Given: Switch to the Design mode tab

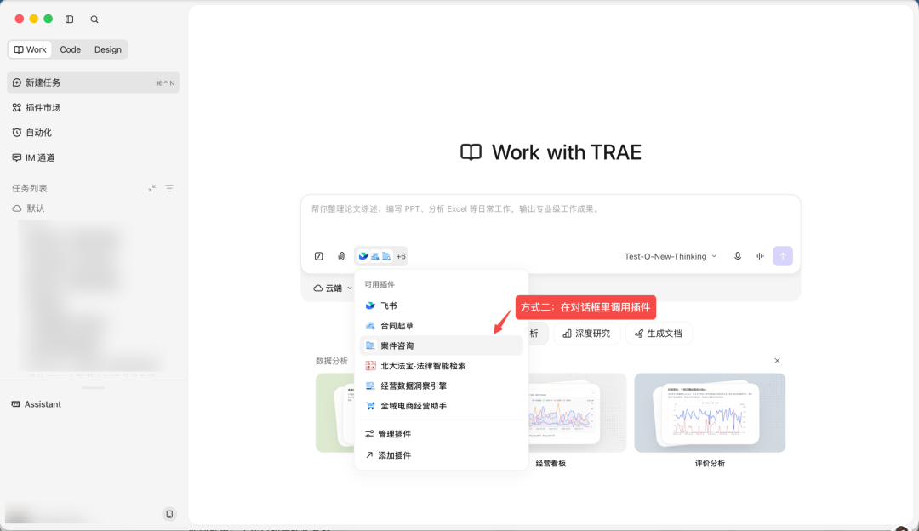Looking at the screenshot, I should click(x=108, y=50).
